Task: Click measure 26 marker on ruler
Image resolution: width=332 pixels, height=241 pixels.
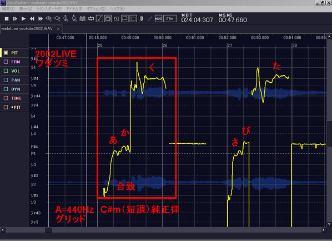Action: [x=165, y=46]
